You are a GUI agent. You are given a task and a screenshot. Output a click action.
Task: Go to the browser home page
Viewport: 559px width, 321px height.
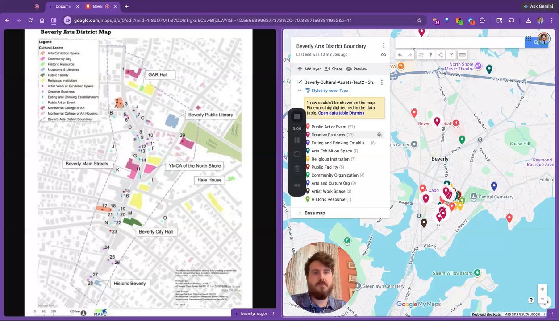pyautogui.click(x=42, y=20)
